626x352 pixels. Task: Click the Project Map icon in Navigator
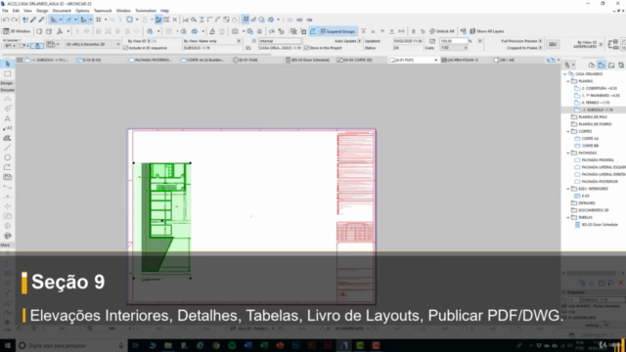[592, 65]
